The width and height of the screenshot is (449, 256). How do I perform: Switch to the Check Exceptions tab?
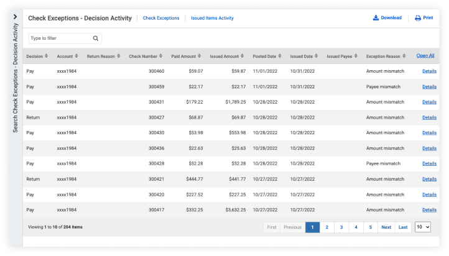[161, 18]
